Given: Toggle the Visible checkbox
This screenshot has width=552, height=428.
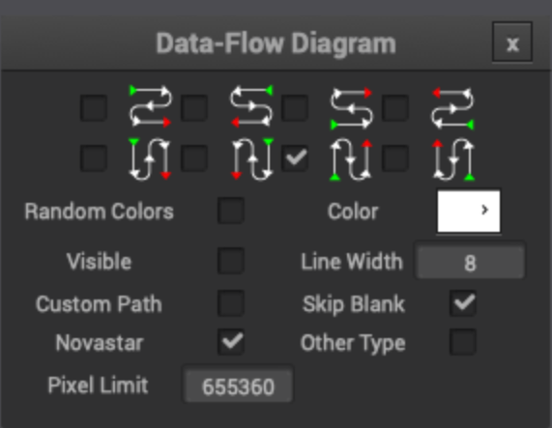Looking at the screenshot, I should point(231,261).
